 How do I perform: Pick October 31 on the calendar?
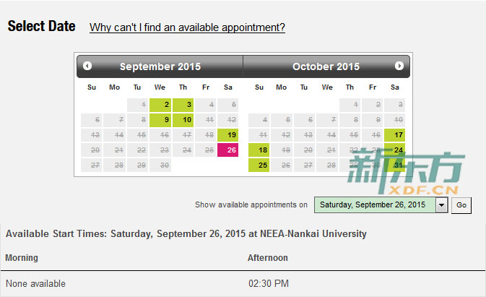tap(394, 165)
